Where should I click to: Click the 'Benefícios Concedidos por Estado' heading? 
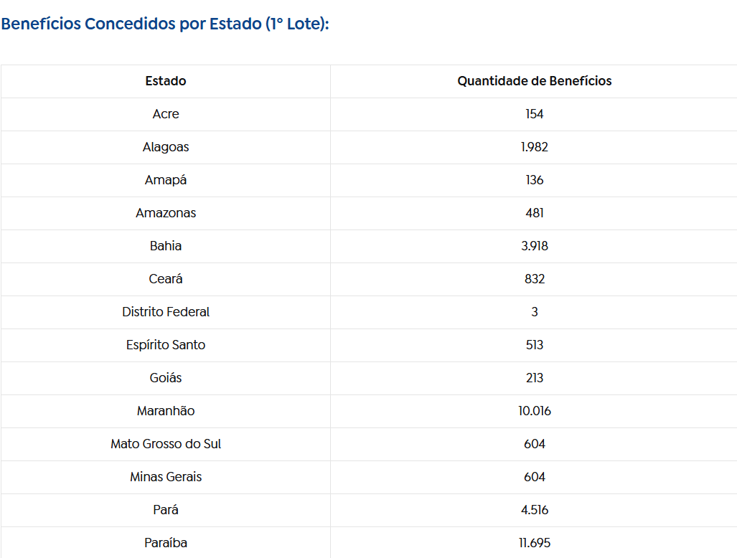tap(165, 24)
